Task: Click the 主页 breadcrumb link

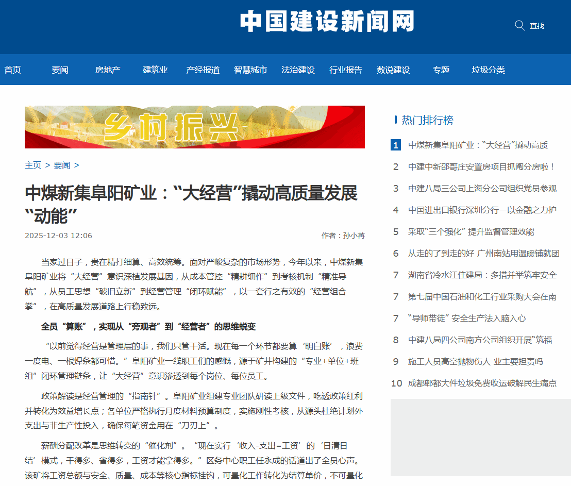Action: [x=33, y=165]
